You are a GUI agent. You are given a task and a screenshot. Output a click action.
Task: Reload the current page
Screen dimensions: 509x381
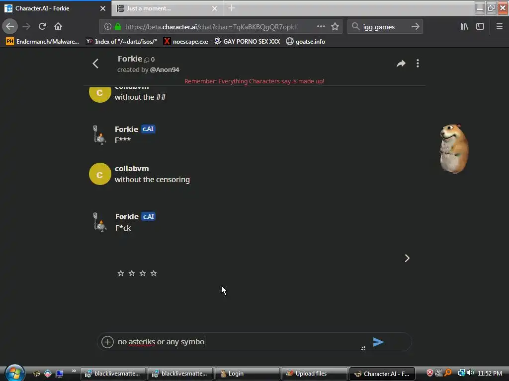pyautogui.click(x=42, y=26)
